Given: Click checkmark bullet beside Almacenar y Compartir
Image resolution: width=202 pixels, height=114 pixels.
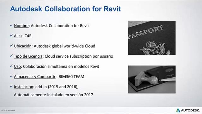Looking at the screenshot, I should pyautogui.click(x=11, y=76).
